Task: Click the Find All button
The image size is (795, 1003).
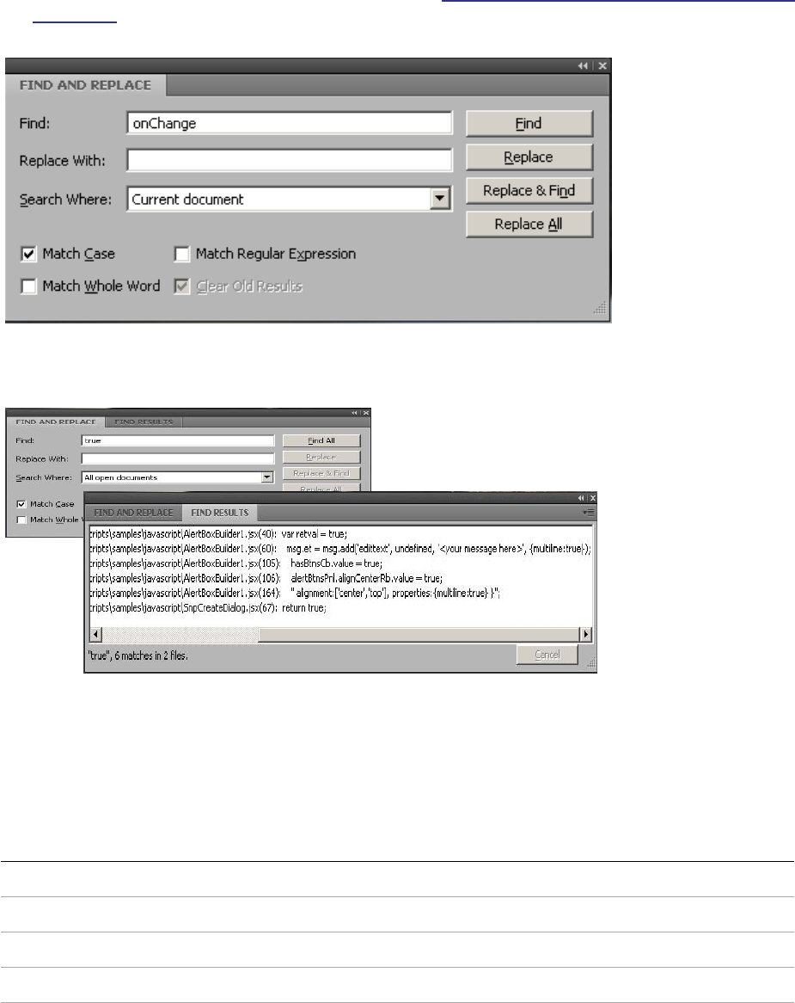Action: point(321,440)
